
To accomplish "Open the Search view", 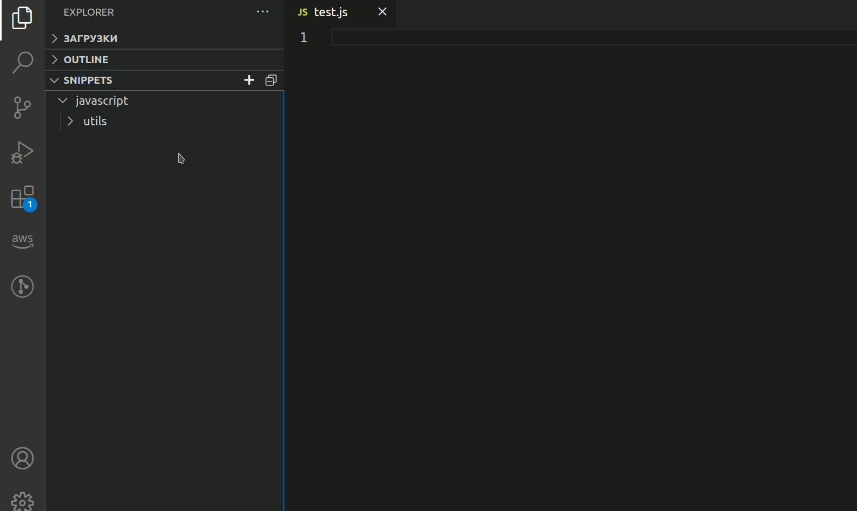I will click(x=22, y=63).
